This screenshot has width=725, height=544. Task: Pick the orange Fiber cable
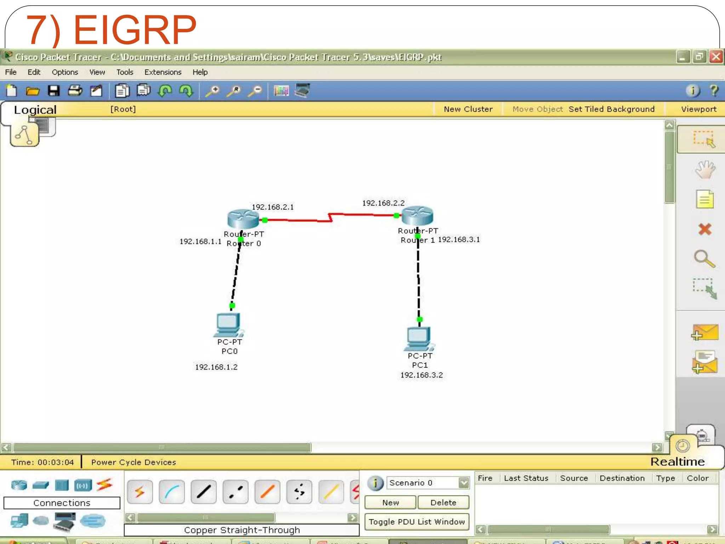point(267,492)
